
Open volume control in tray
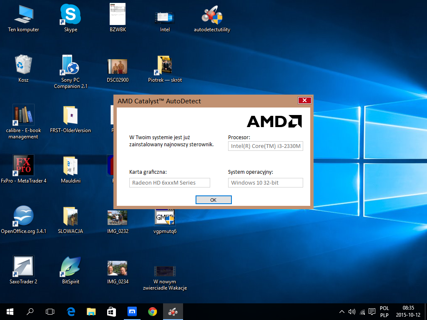[352, 312]
